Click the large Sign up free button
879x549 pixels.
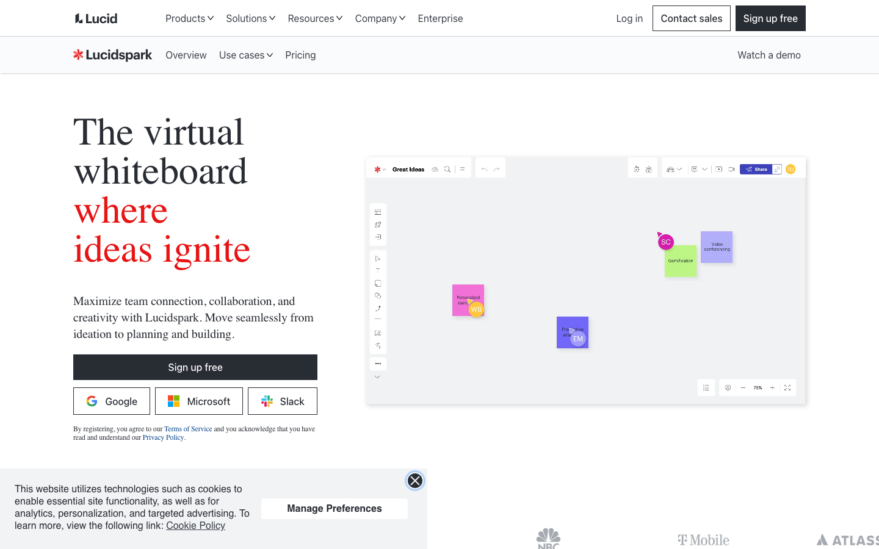click(x=195, y=367)
